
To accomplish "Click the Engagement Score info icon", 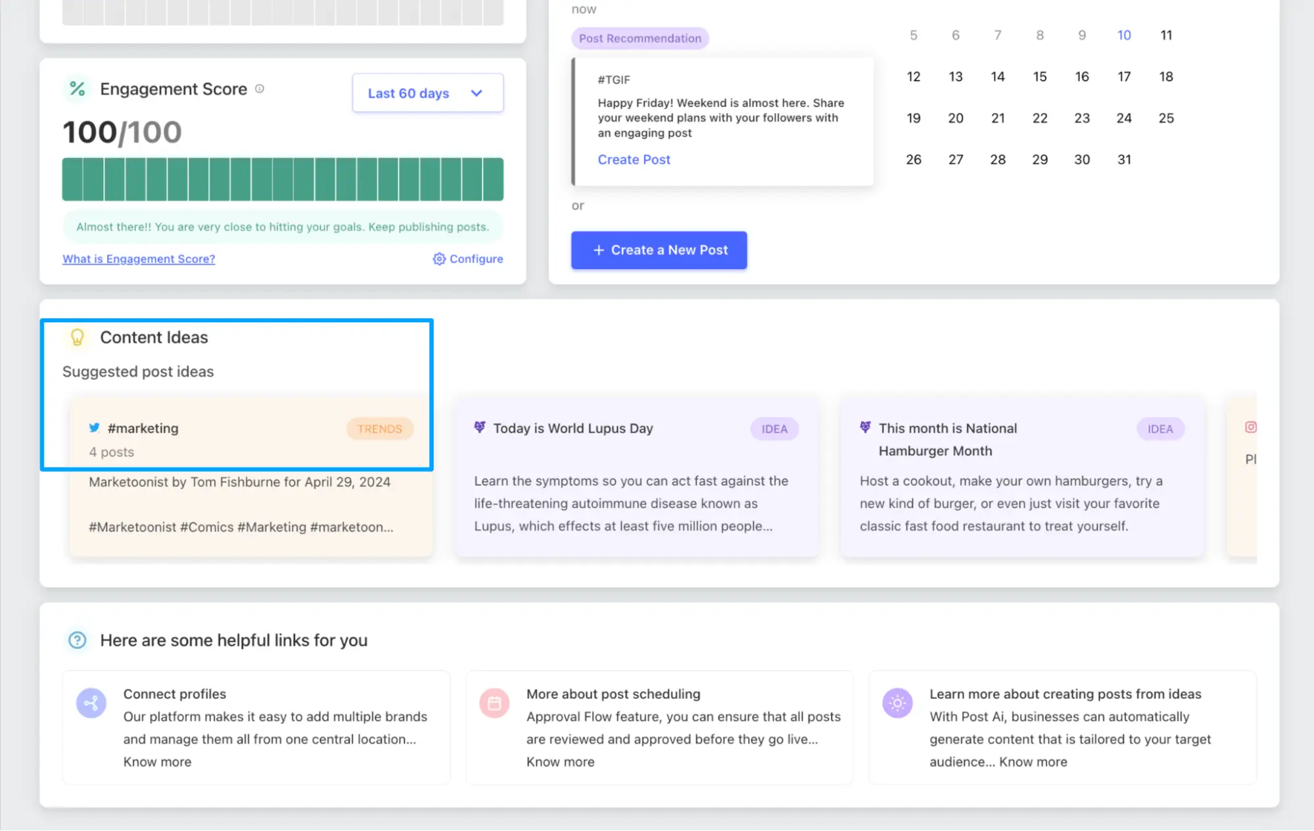I will [260, 89].
